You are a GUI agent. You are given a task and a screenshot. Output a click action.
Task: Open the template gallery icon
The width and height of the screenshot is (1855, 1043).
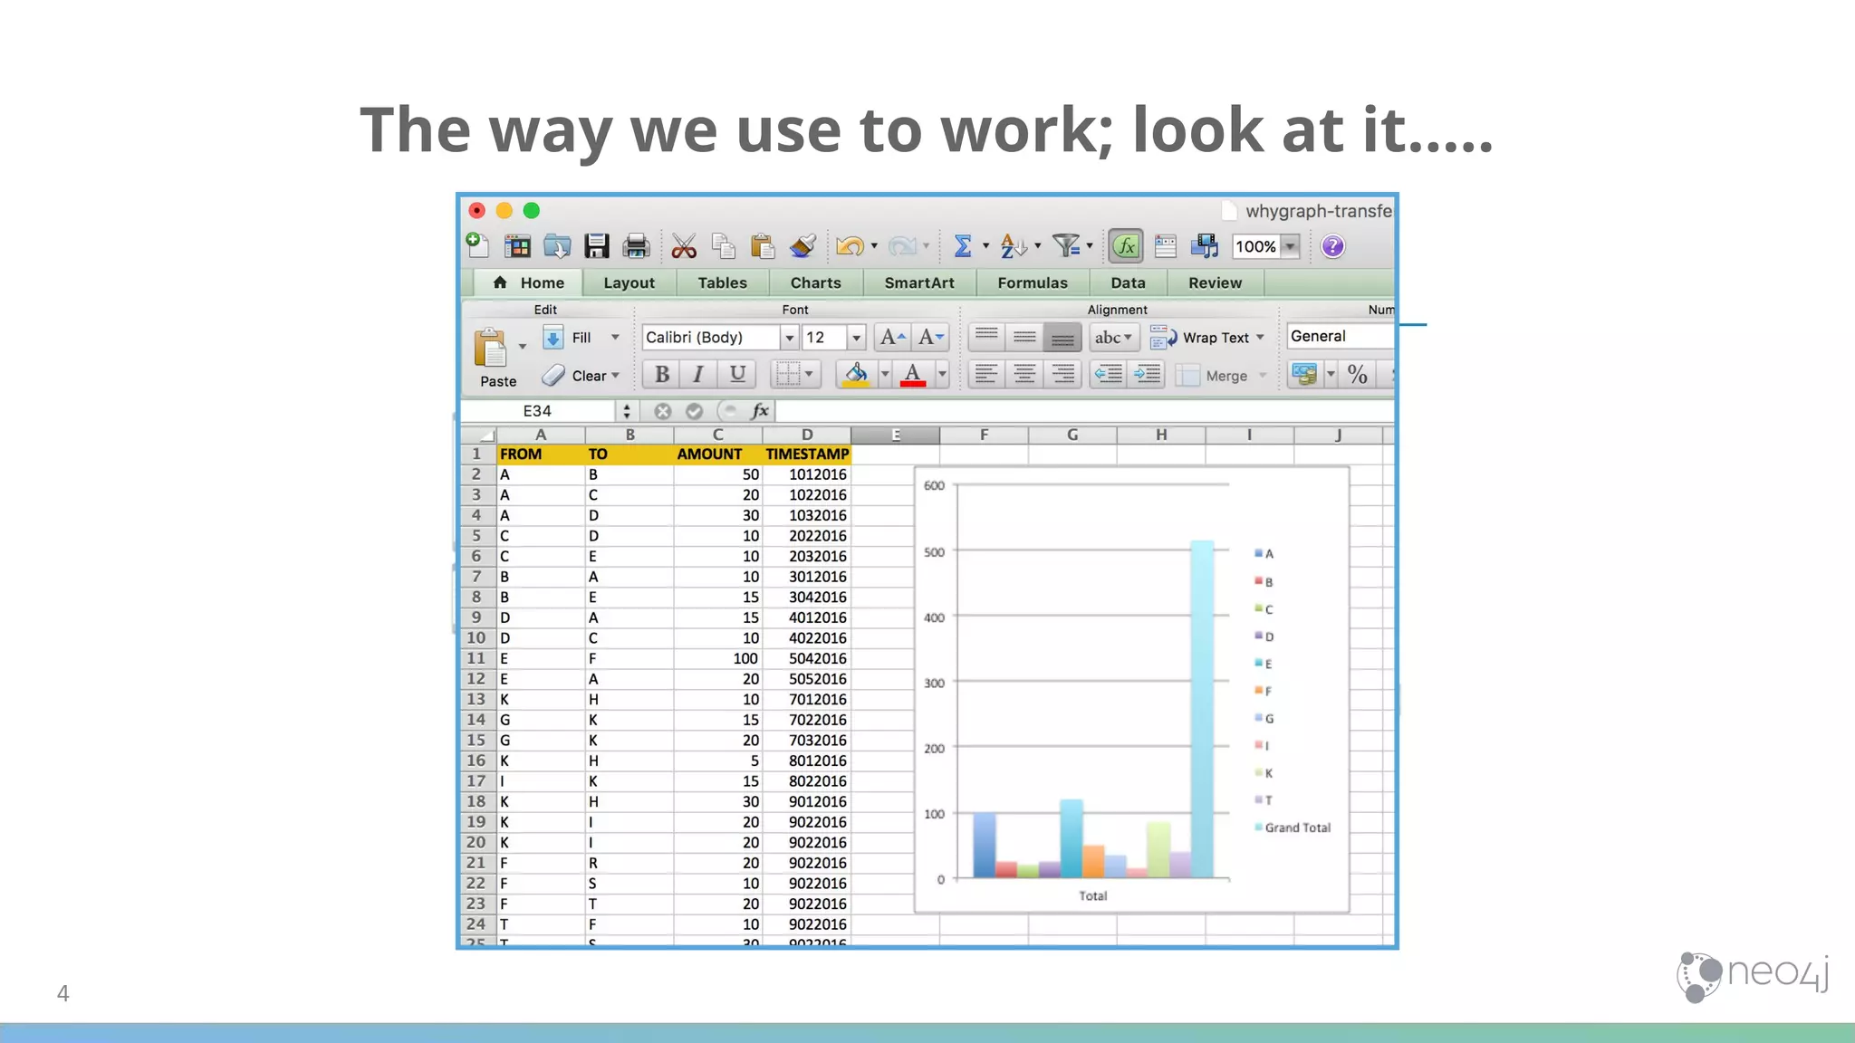click(x=517, y=246)
